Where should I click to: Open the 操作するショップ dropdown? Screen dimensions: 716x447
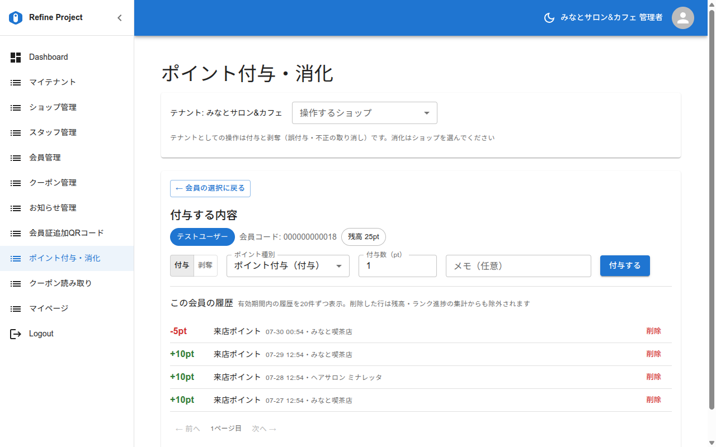[365, 113]
